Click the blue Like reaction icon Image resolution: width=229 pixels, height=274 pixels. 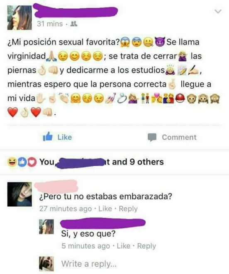(22, 162)
